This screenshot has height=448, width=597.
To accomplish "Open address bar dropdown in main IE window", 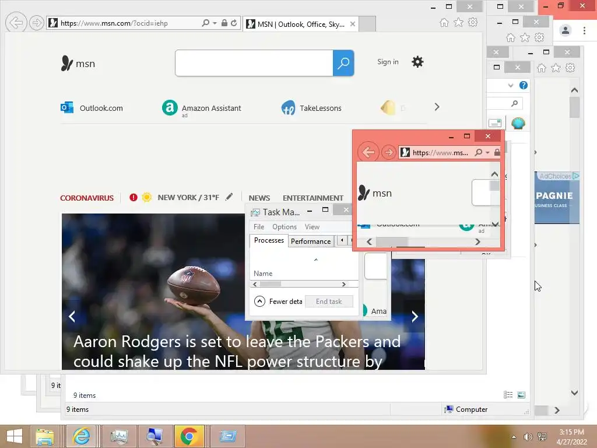I will coord(215,23).
